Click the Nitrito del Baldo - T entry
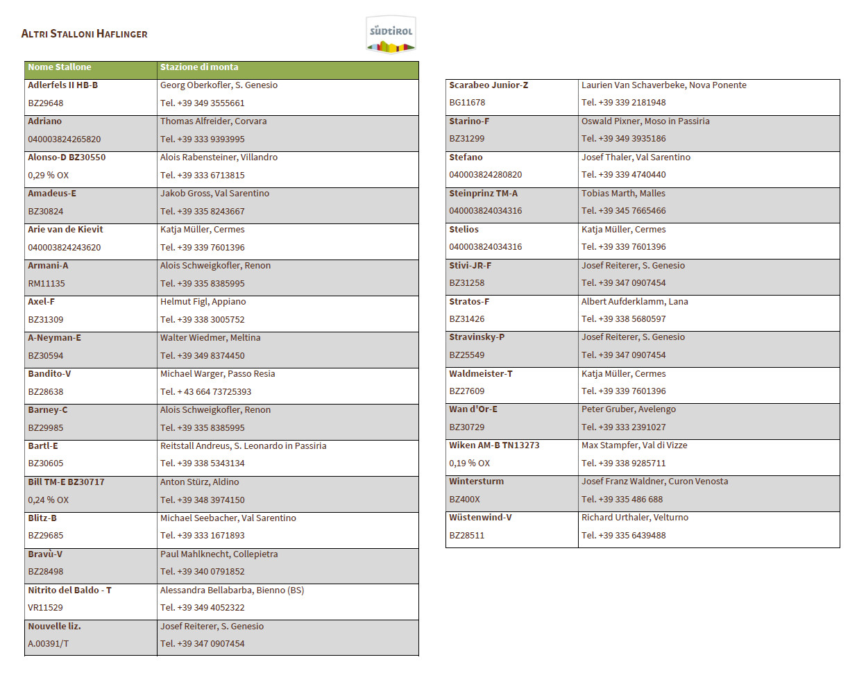 69,590
